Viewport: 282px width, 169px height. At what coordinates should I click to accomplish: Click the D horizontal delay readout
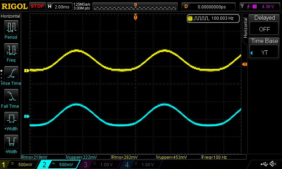click(208, 7)
